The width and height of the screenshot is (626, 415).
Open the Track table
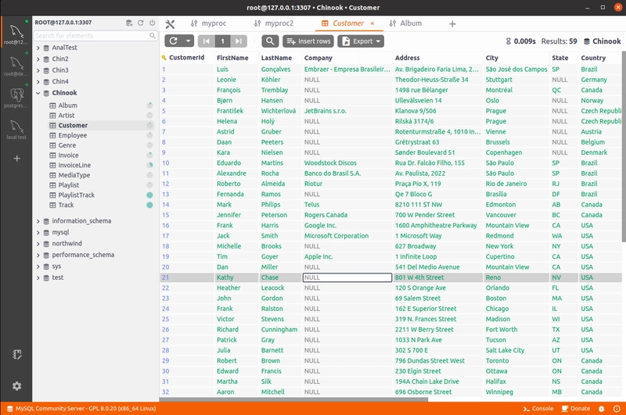(x=66, y=206)
